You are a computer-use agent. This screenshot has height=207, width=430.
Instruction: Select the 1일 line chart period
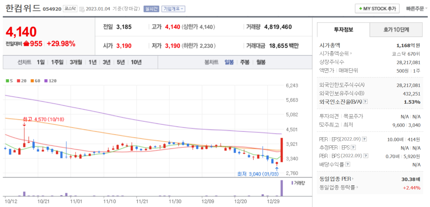41,62
